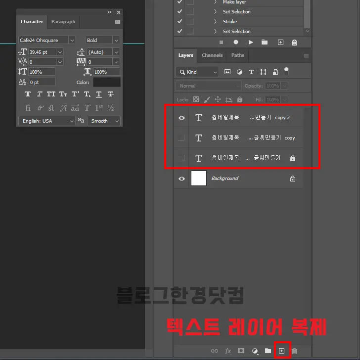Filter layers by smart objects

(275, 72)
